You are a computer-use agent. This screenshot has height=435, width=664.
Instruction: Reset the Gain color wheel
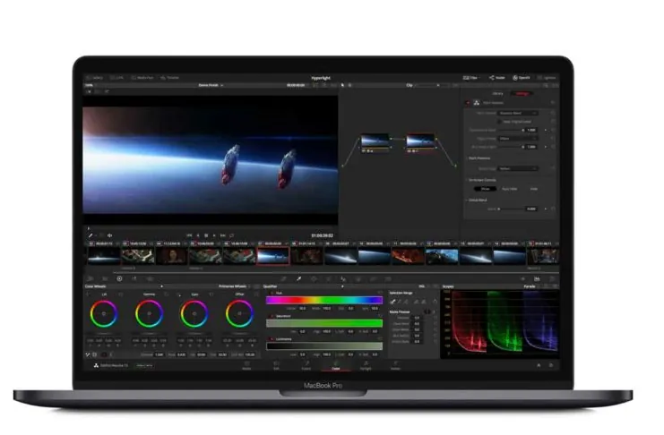[x=211, y=294]
